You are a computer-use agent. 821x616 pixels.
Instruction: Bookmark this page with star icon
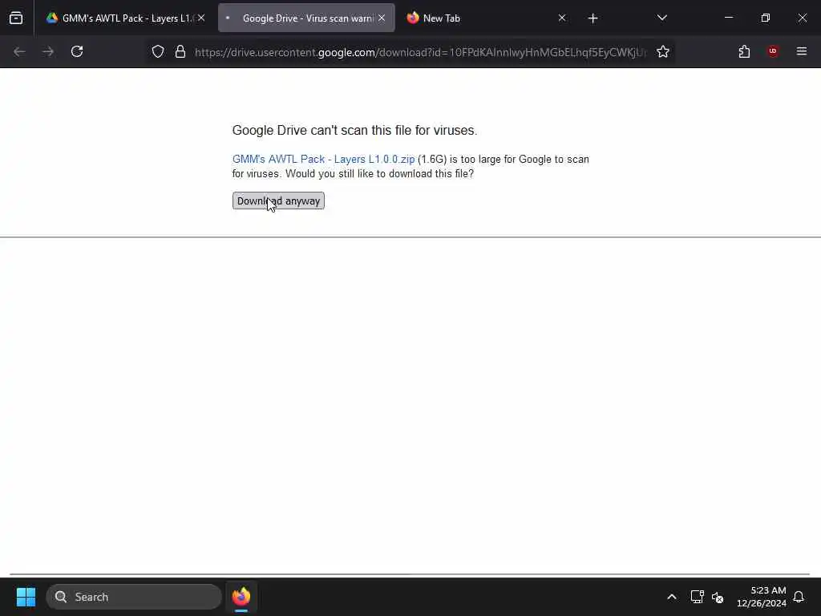click(663, 51)
